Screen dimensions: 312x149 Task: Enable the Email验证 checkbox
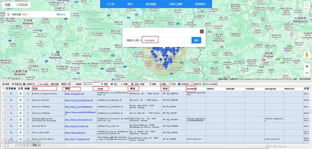pos(38,84)
